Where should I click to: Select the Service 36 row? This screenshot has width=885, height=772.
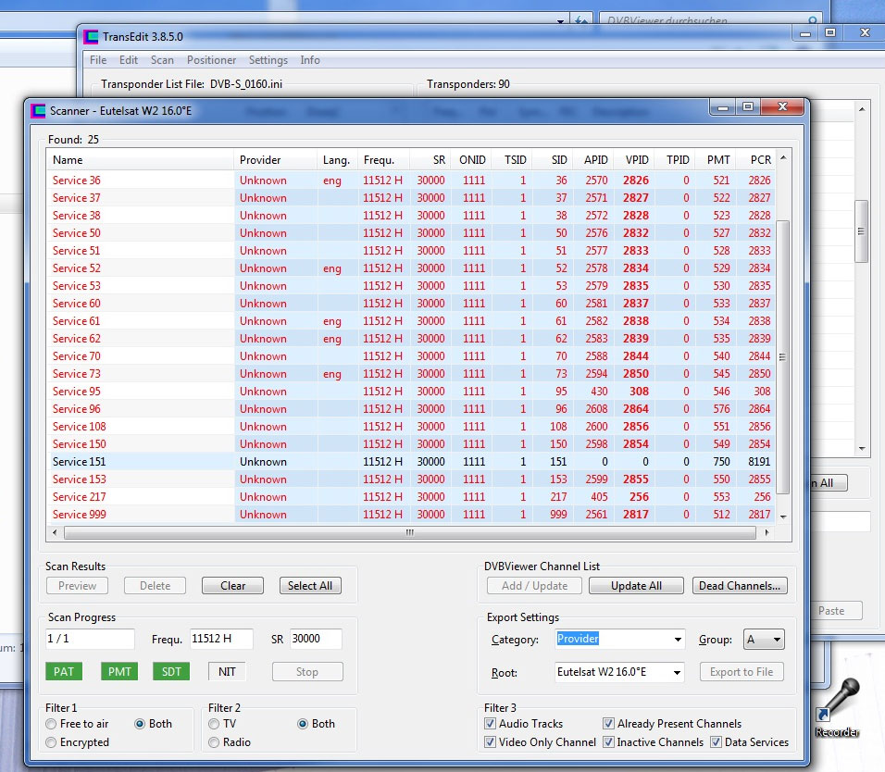pos(411,180)
